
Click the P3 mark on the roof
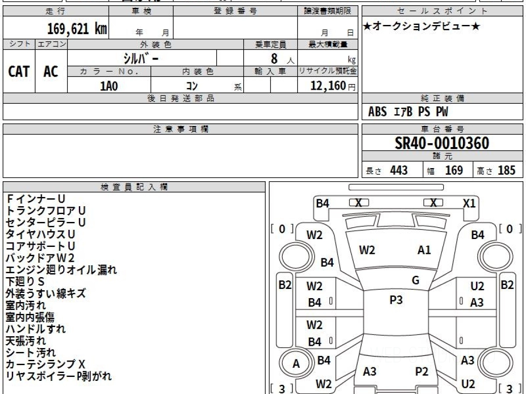pos(396,300)
